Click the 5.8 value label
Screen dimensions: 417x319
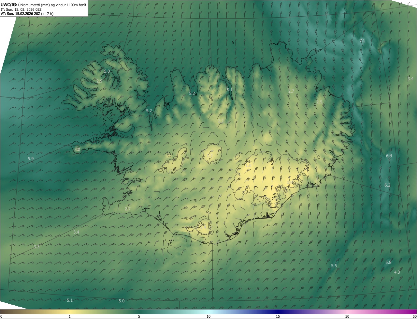point(388,263)
